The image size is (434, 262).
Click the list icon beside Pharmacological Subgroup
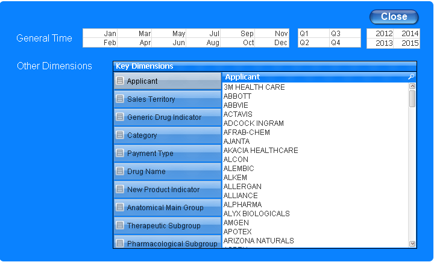(120, 243)
